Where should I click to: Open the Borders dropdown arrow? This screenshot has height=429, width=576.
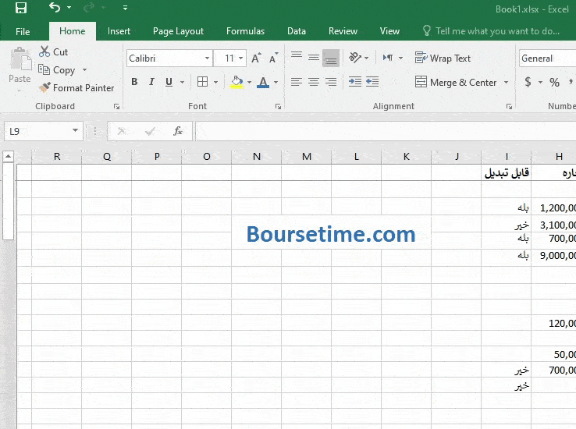click(215, 82)
